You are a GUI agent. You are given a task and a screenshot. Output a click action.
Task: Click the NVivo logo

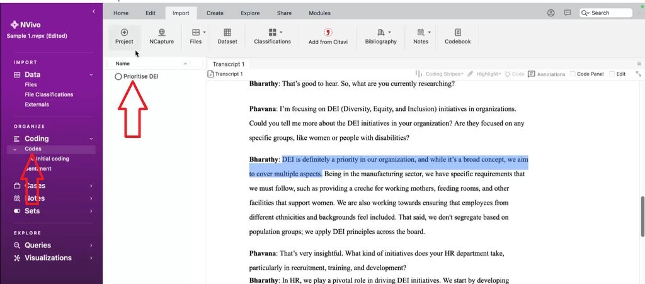point(14,25)
